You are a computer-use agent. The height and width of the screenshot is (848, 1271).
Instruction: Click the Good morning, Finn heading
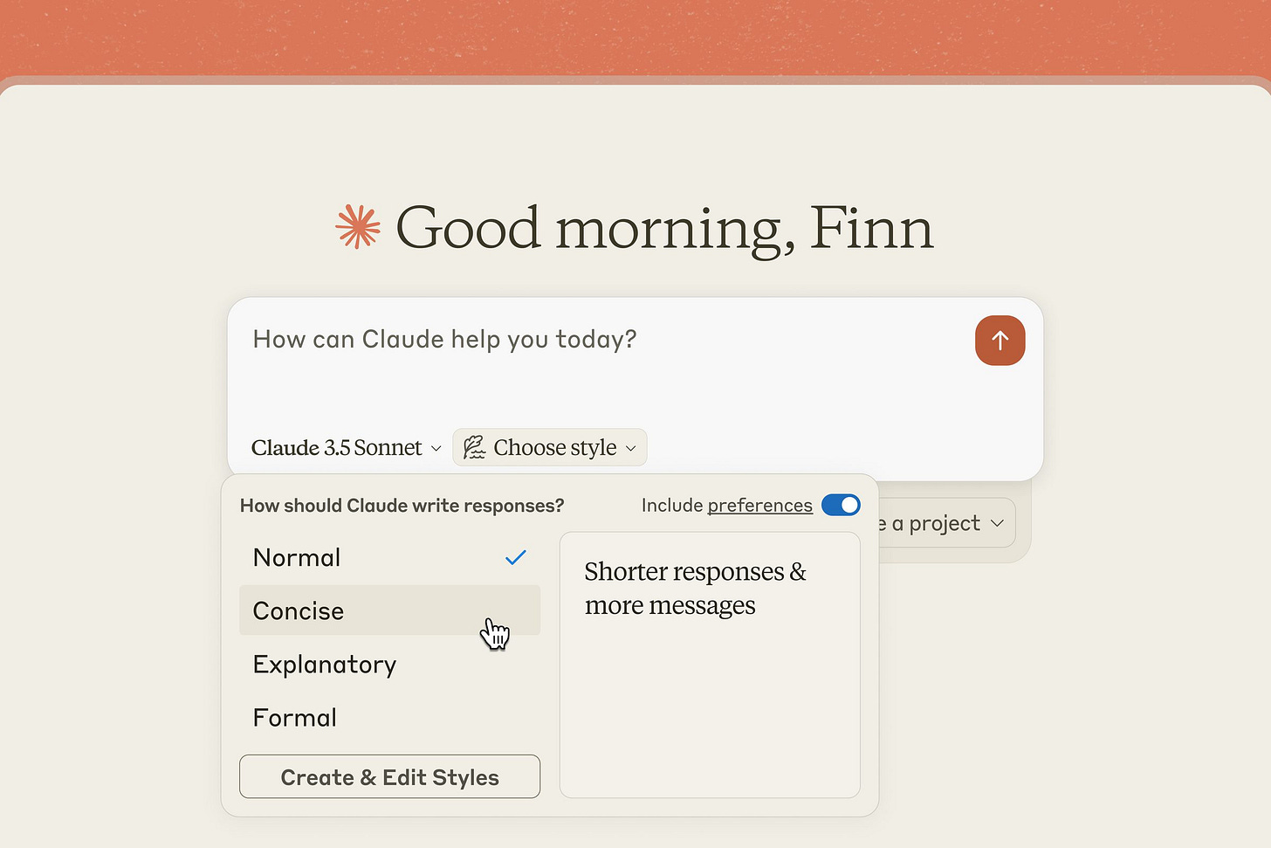663,228
